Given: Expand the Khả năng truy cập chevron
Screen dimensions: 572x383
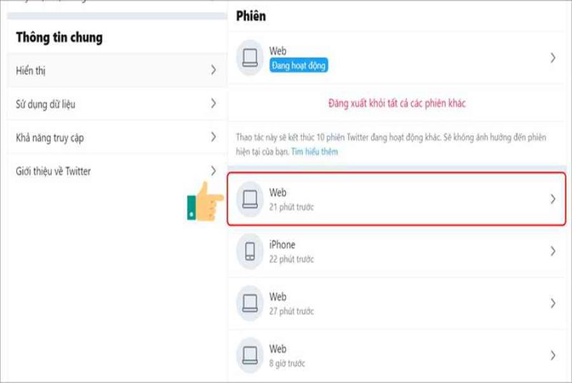Looking at the screenshot, I should coord(213,137).
